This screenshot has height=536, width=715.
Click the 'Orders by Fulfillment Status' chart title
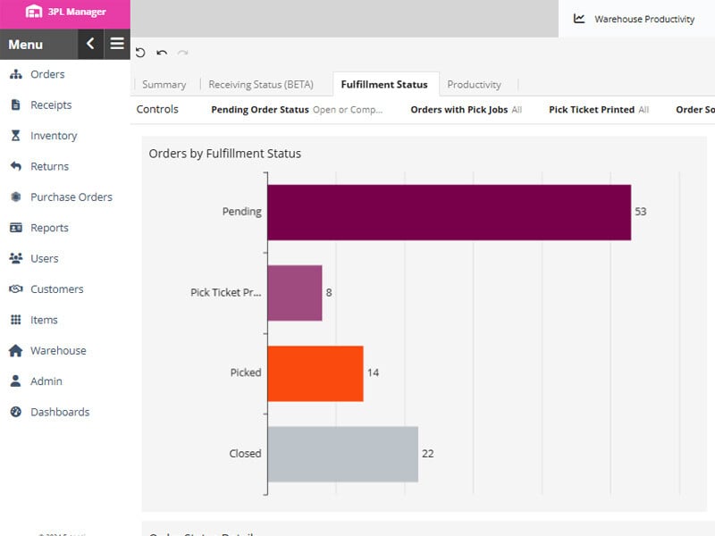click(225, 153)
